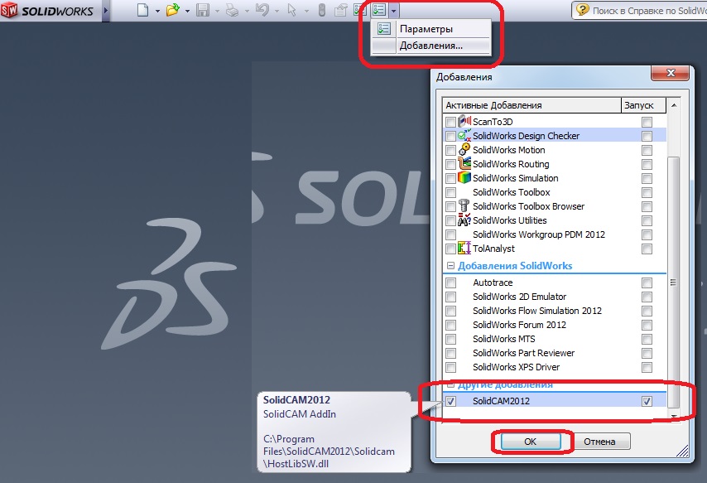Select SolidWorks MTS row
707x483 pixels.
click(554, 339)
